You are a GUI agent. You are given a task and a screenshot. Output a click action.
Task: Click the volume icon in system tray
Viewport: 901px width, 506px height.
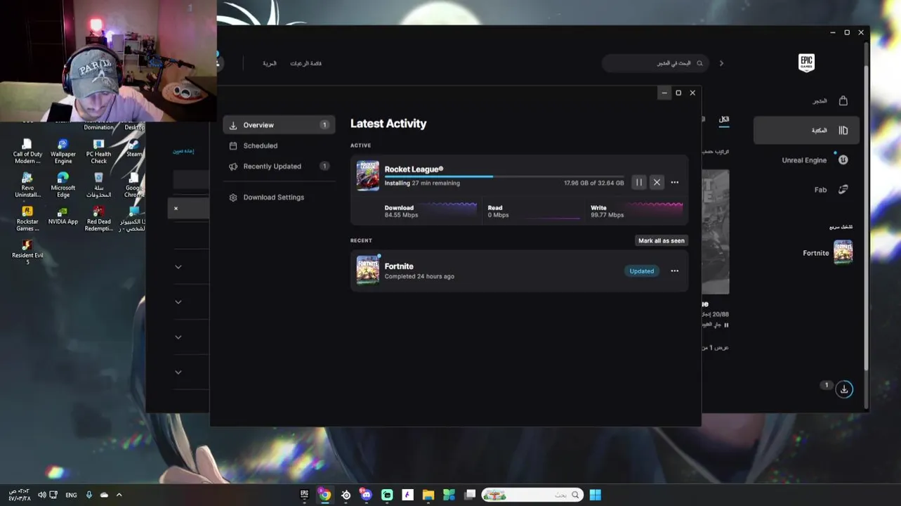point(42,495)
